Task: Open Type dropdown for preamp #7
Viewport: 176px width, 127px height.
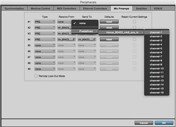Action: pos(45,57)
